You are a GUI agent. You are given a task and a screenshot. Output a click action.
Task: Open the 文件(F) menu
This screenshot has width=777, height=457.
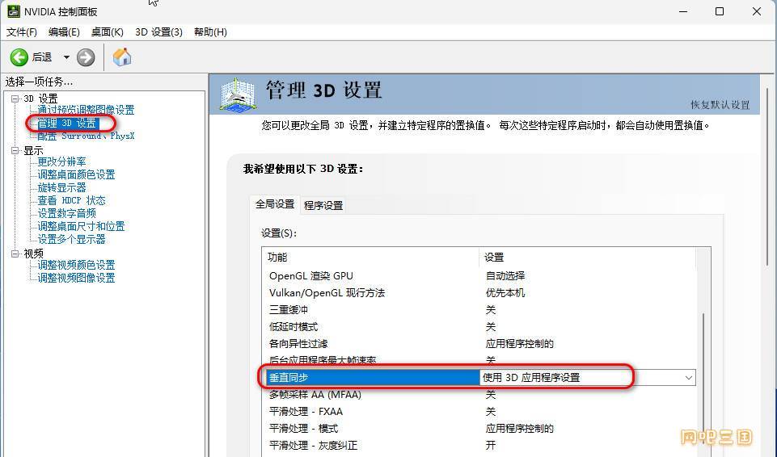22,32
